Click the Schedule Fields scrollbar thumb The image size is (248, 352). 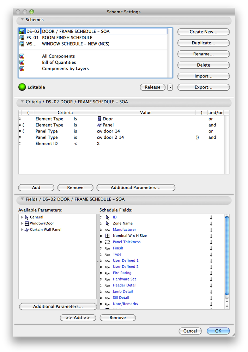pyautogui.click(x=227, y=255)
